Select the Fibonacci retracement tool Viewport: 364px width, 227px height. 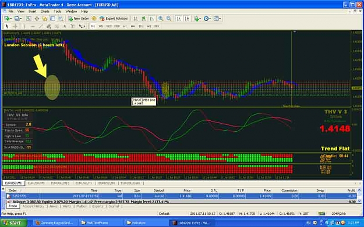pyautogui.click(x=56, y=26)
